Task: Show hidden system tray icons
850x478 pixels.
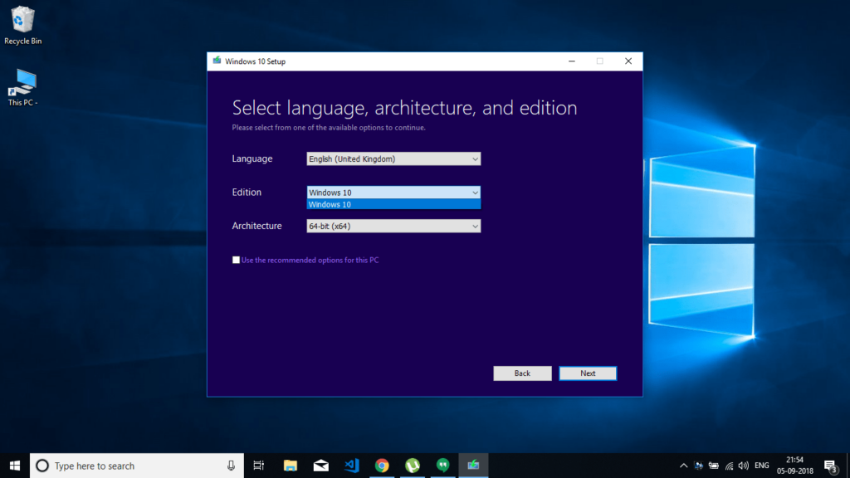Action: coord(684,466)
